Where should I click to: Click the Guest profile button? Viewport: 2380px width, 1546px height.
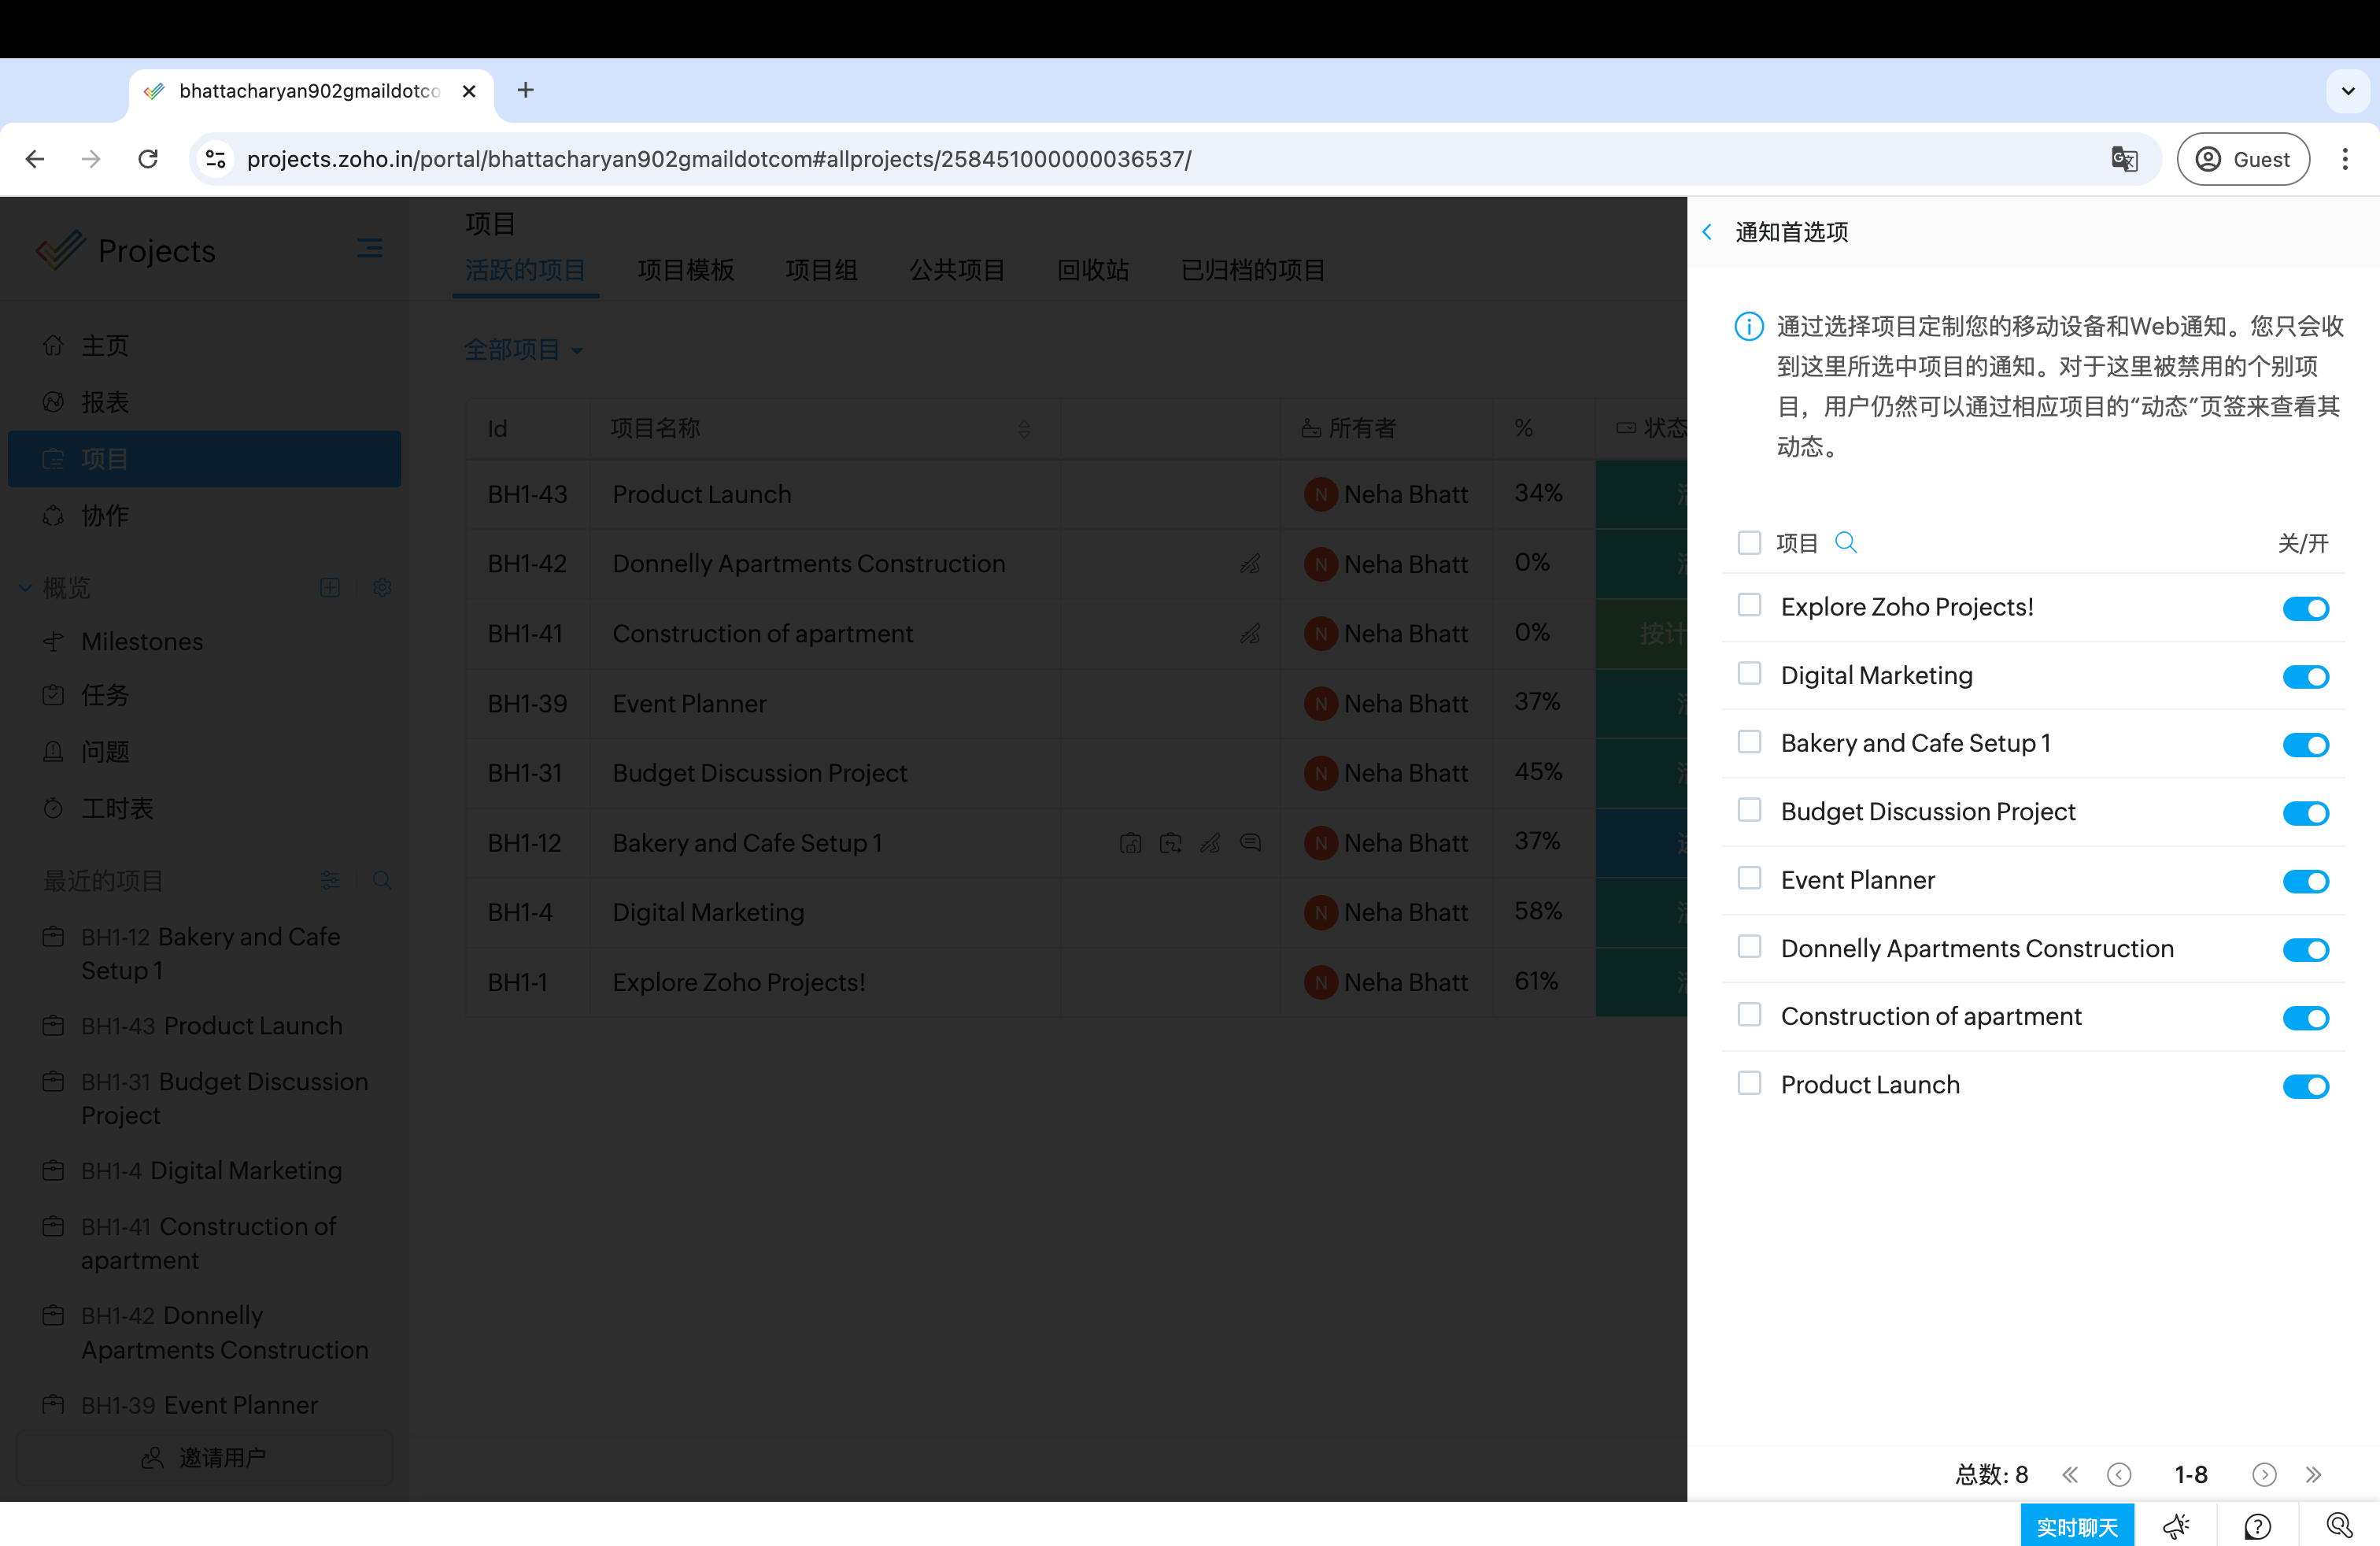[2242, 159]
